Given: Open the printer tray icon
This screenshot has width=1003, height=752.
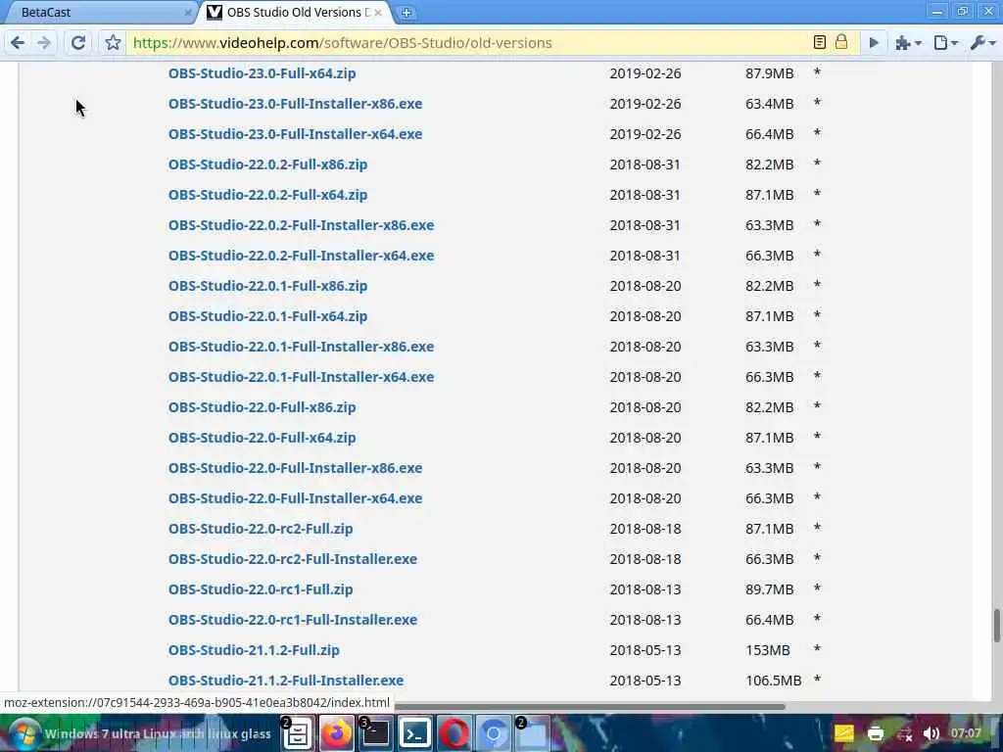Looking at the screenshot, I should [875, 733].
